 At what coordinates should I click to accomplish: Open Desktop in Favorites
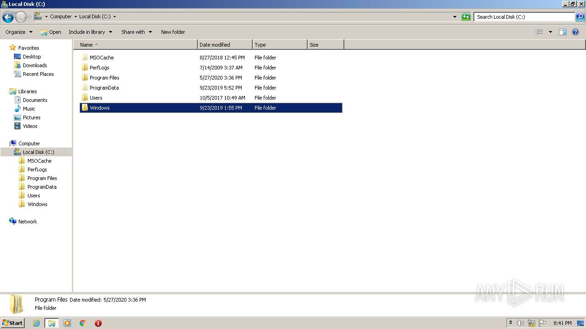(x=32, y=57)
